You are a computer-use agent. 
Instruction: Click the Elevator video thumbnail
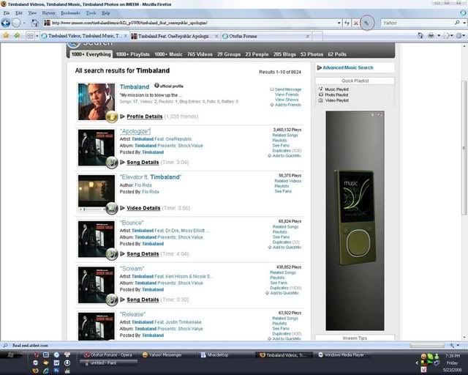pyautogui.click(x=96, y=190)
